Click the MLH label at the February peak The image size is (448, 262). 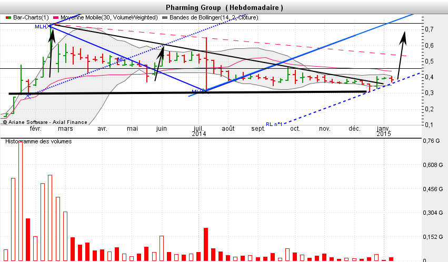[41, 26]
